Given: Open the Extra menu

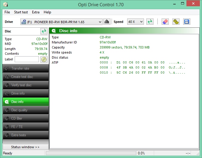Looking at the screenshot, I should point(36,12).
